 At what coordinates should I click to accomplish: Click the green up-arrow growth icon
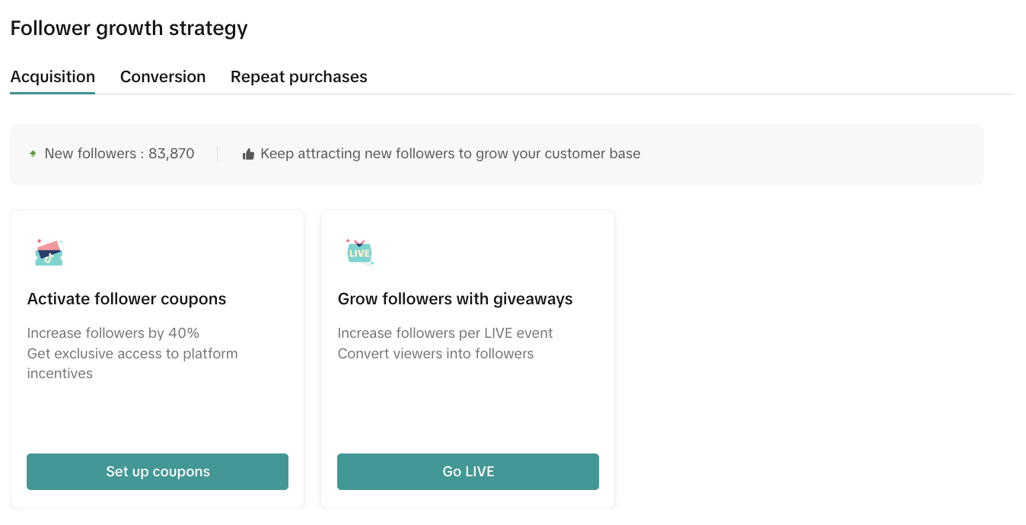(33, 154)
